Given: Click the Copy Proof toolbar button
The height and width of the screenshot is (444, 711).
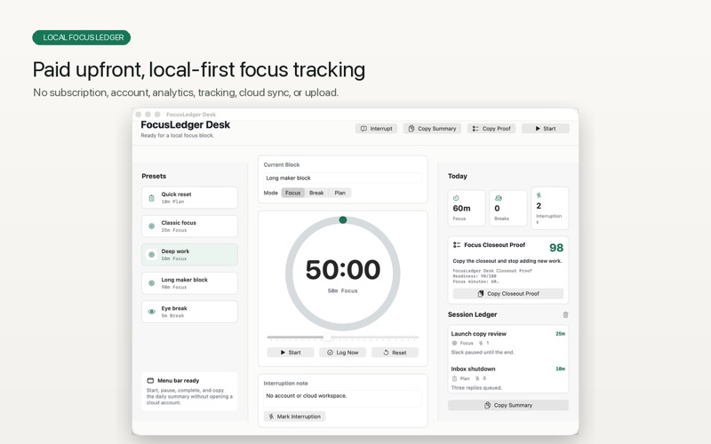Looking at the screenshot, I should pos(491,129).
